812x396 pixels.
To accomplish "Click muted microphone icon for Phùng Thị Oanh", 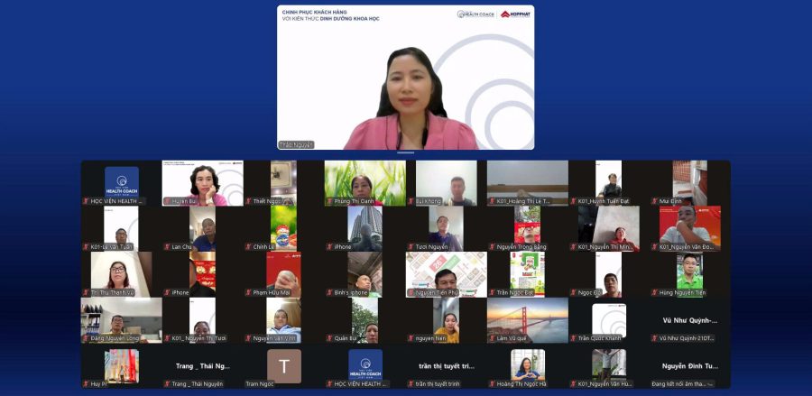I will (330, 201).
